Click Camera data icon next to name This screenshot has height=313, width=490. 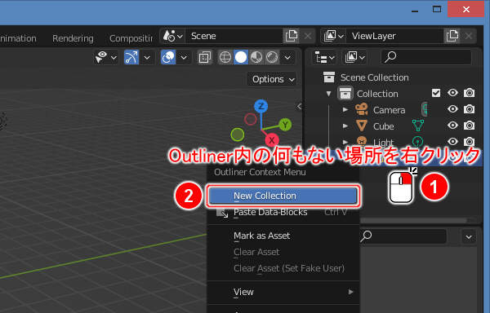(425, 109)
